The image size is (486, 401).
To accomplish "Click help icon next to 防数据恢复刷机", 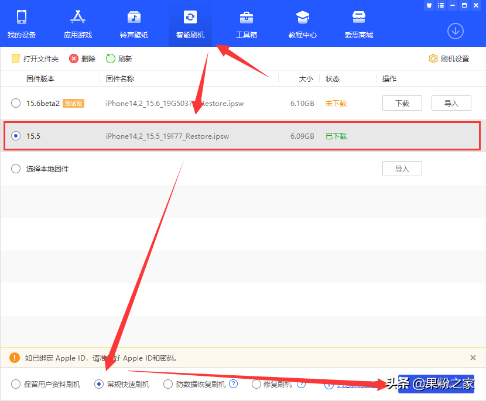I will [234, 384].
